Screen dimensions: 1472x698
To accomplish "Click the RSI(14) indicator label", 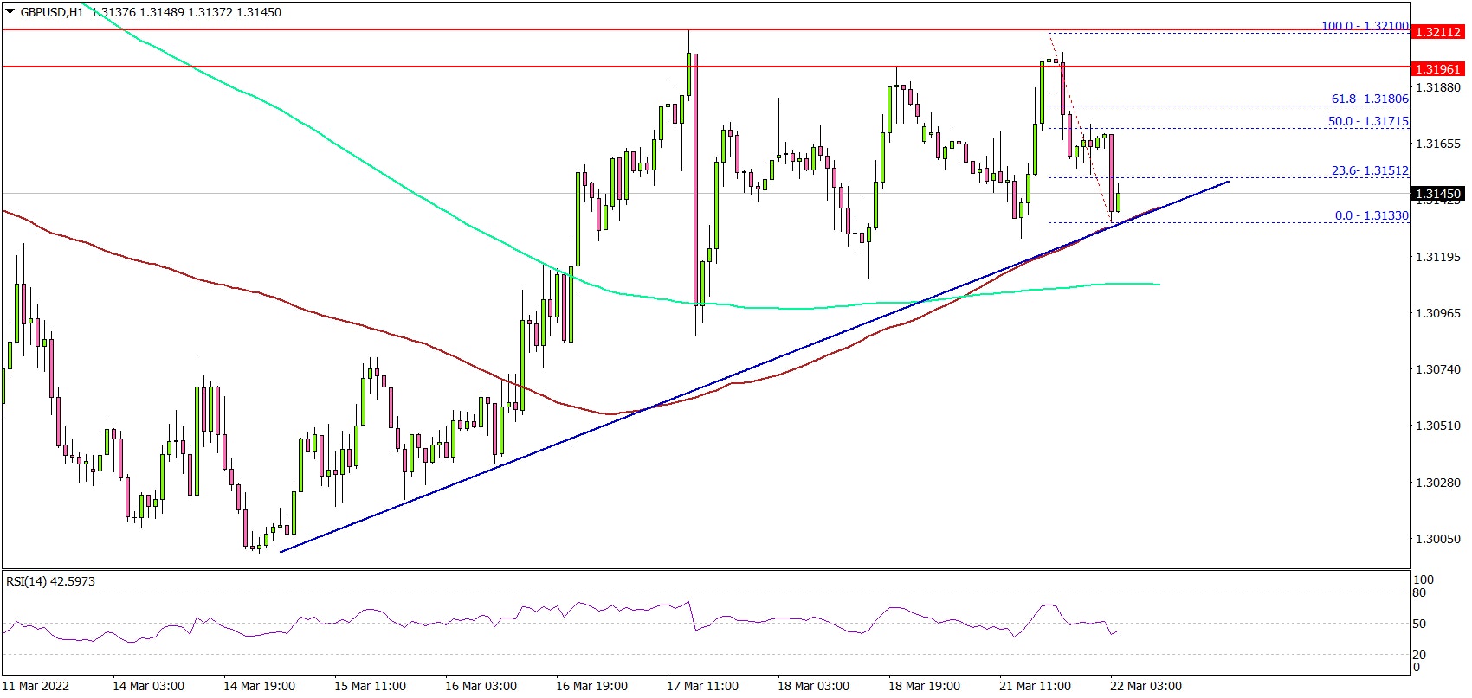I will pos(50,581).
